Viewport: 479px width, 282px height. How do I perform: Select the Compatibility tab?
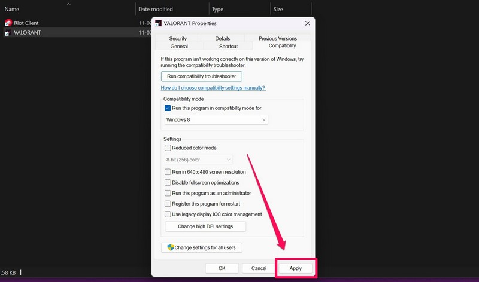pos(282,46)
